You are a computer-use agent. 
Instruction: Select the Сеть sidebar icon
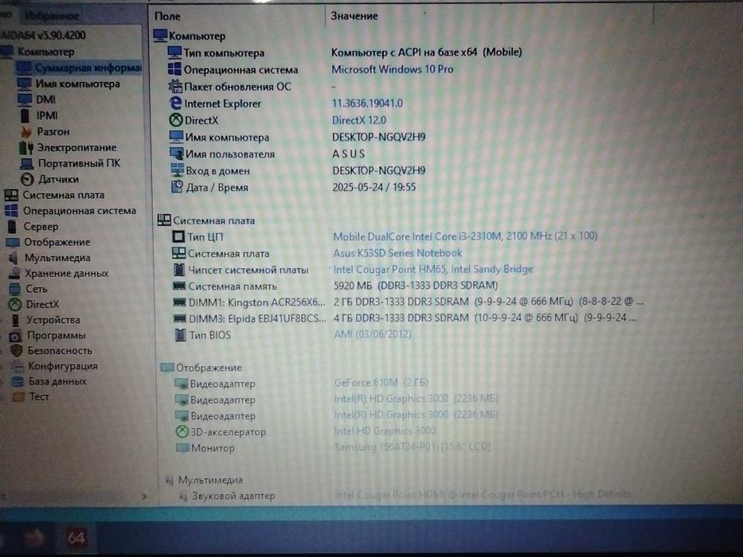pyautogui.click(x=15, y=288)
